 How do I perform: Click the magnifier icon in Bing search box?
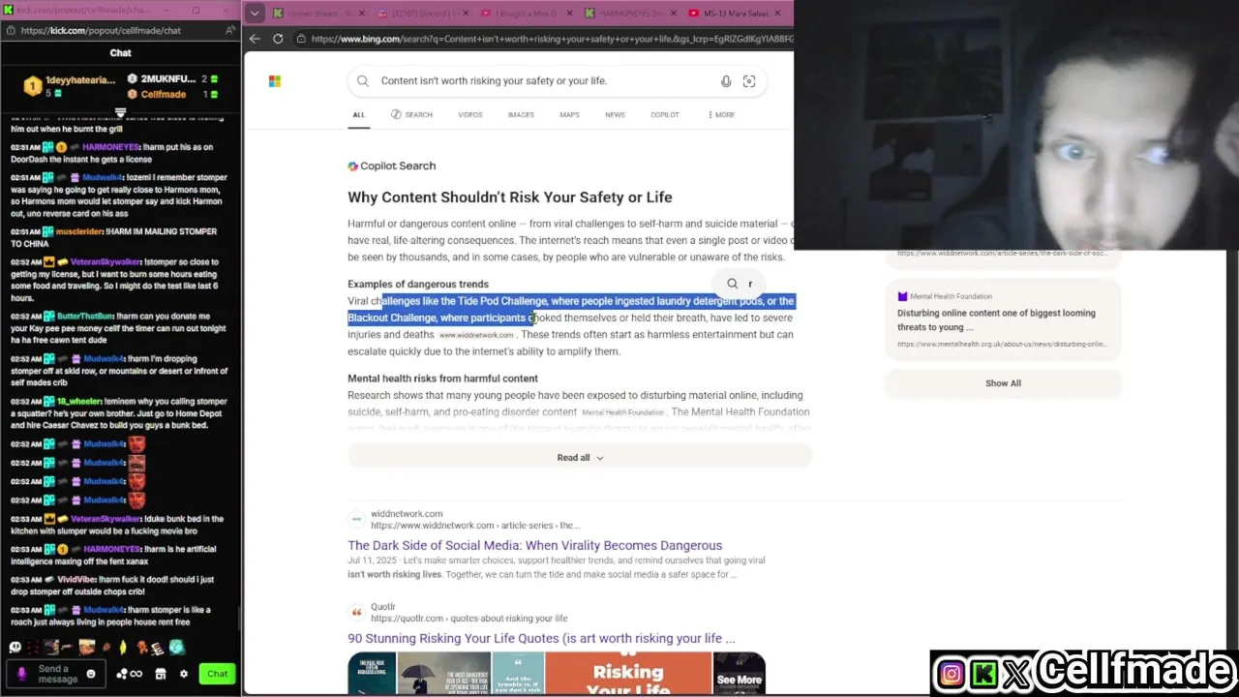tap(363, 81)
